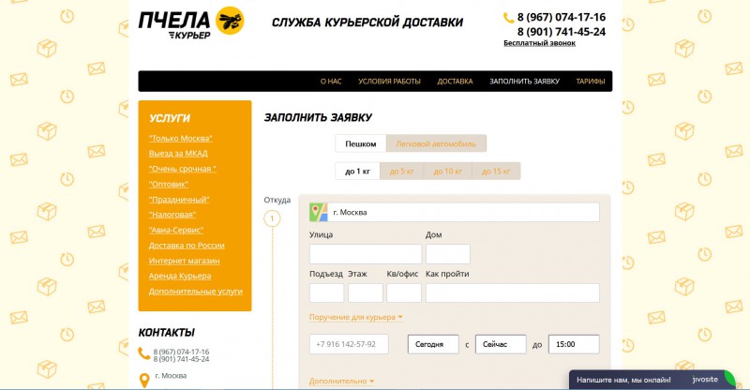Click the Улица input field
This screenshot has height=390, width=750.
(x=366, y=254)
